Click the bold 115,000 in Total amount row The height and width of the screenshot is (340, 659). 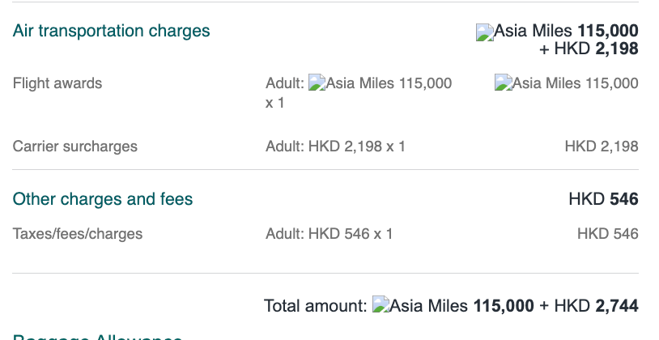point(504,305)
